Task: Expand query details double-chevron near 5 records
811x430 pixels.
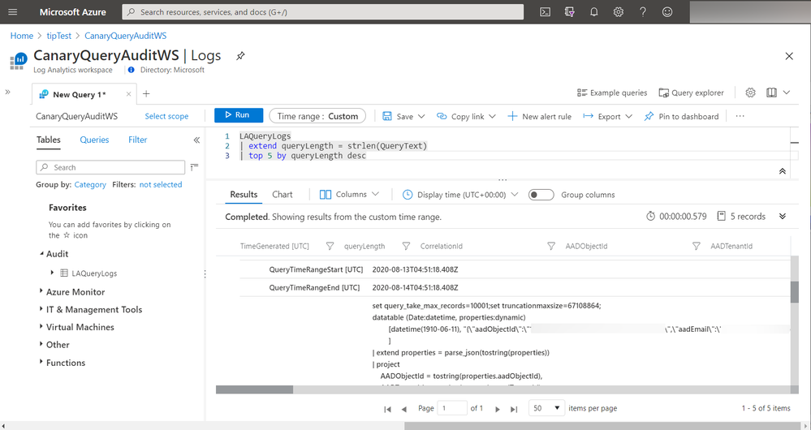Action: pos(782,217)
